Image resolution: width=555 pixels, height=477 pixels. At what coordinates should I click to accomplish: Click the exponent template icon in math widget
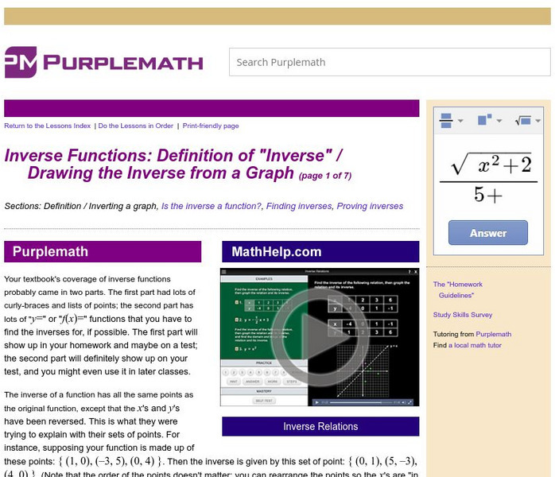[x=484, y=119]
